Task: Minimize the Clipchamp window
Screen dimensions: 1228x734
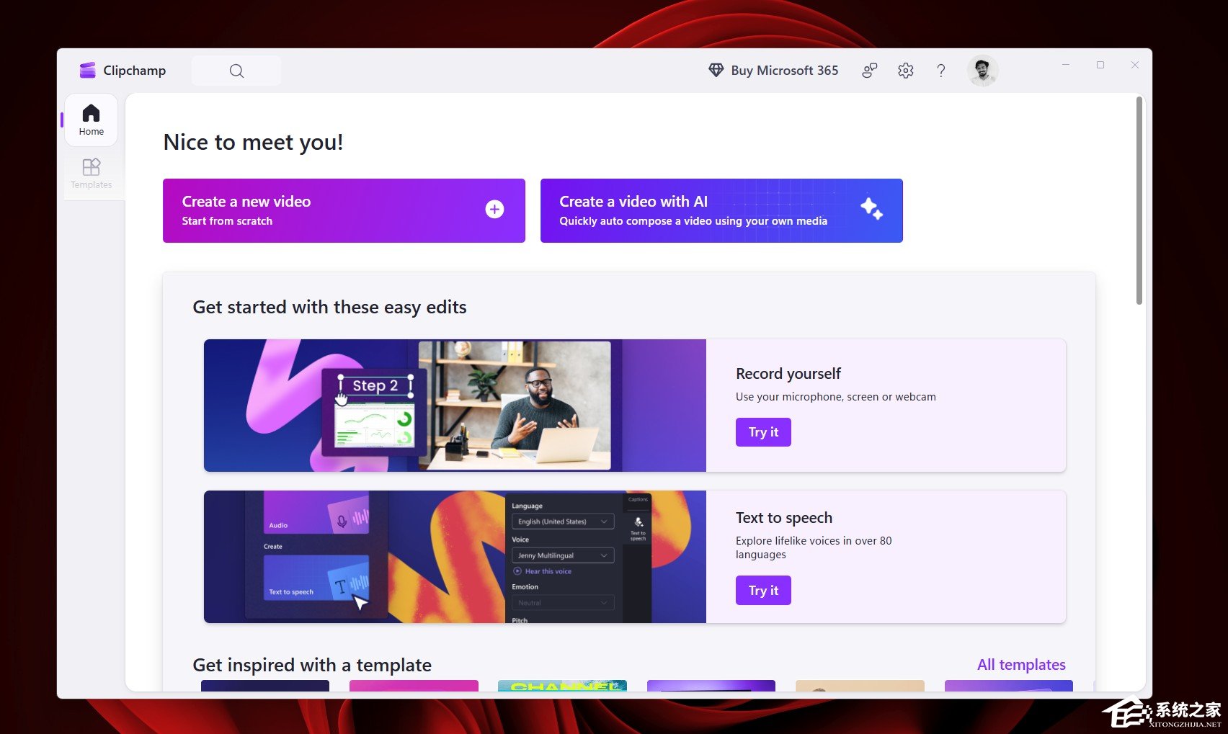Action: (1066, 65)
